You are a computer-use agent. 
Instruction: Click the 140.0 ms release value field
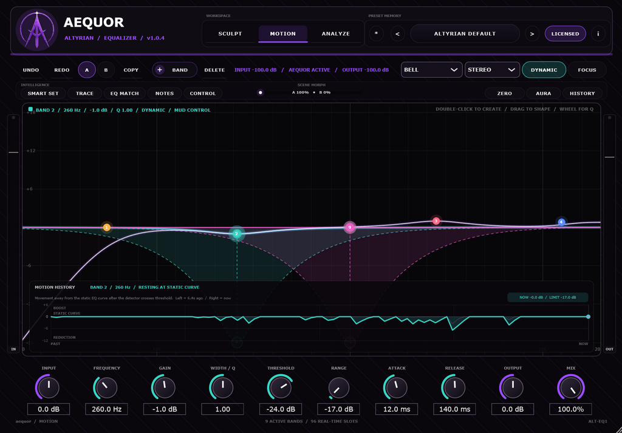(454, 409)
